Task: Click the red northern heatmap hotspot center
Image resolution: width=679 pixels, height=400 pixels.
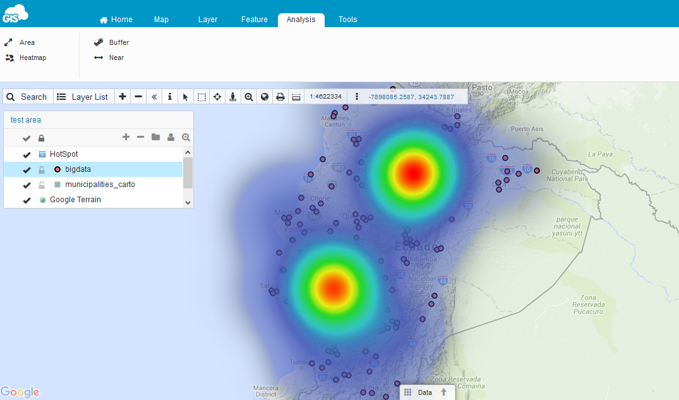Action: coord(413,173)
